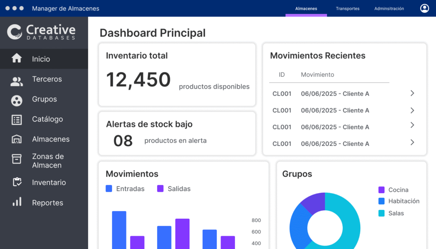This screenshot has width=436, height=249.
Task: Click the Inventario total card
Action: pyautogui.click(x=177, y=74)
